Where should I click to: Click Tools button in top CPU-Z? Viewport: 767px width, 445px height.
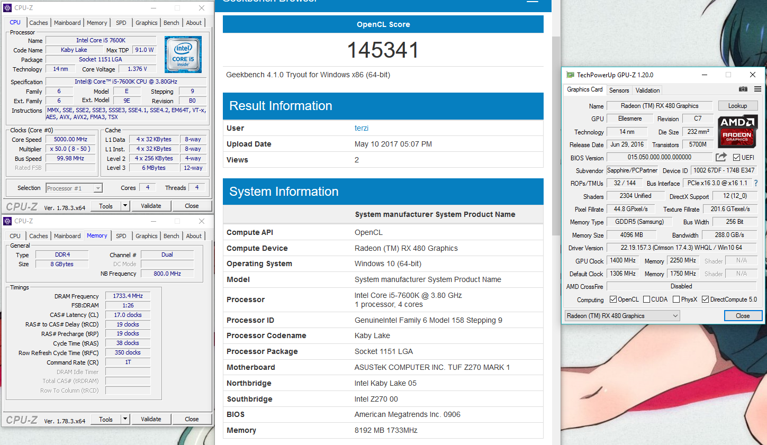click(x=106, y=206)
